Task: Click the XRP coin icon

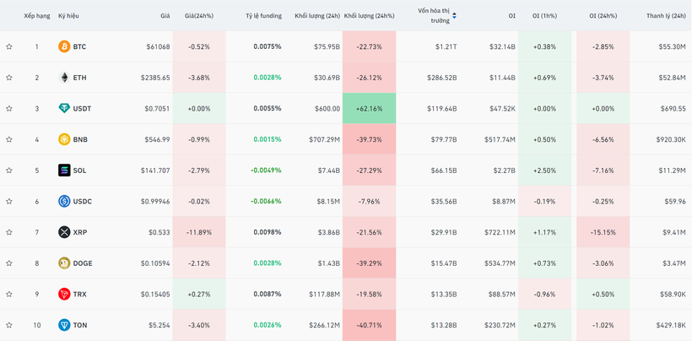Action: coord(64,232)
